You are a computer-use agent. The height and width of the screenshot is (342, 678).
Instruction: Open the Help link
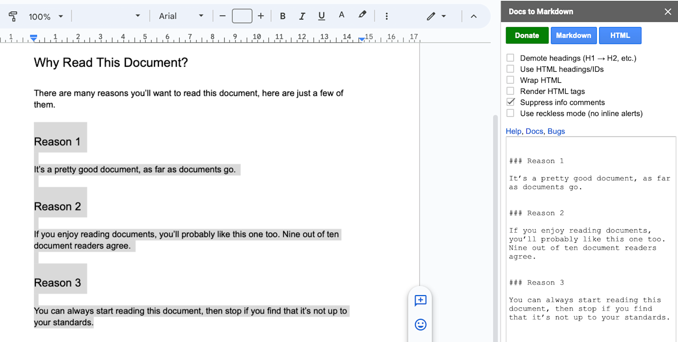(513, 131)
